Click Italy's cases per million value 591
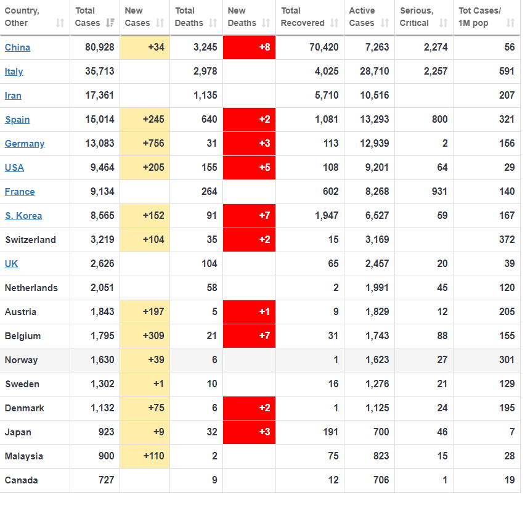This screenshot has width=525, height=505. pyautogui.click(x=507, y=72)
